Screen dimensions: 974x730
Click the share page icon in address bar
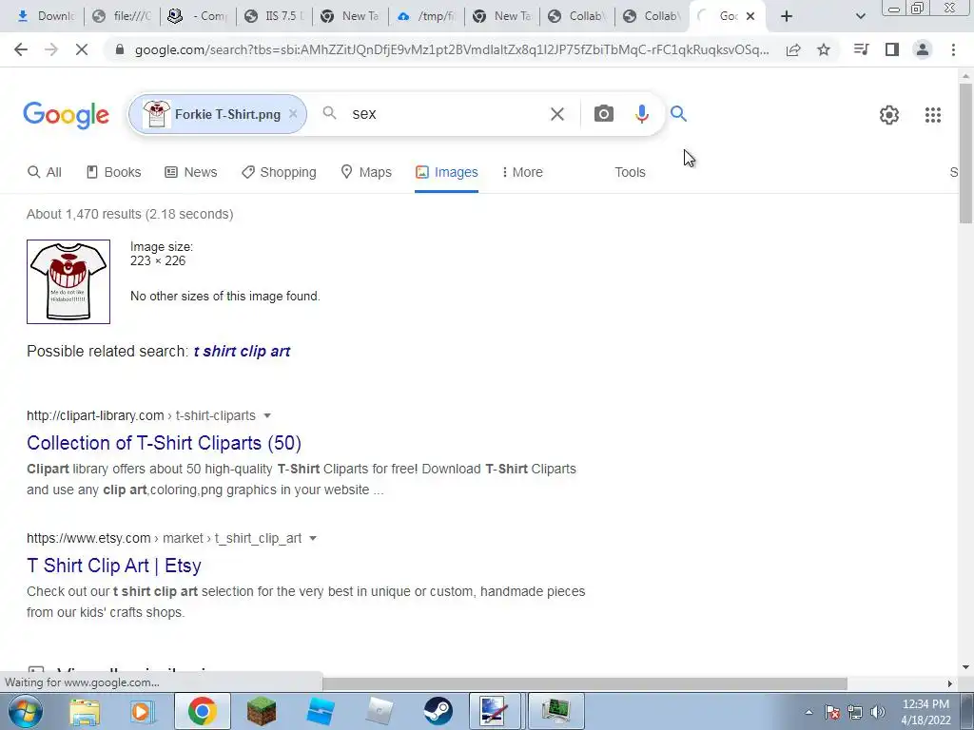tap(793, 49)
